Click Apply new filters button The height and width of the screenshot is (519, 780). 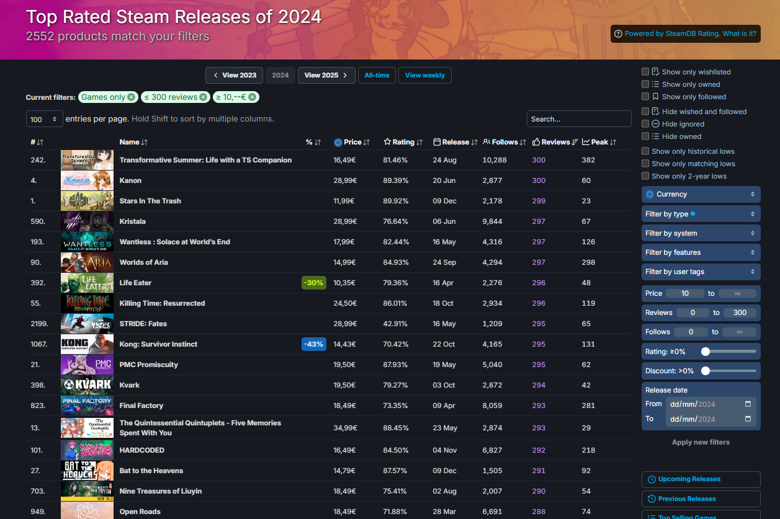(701, 442)
